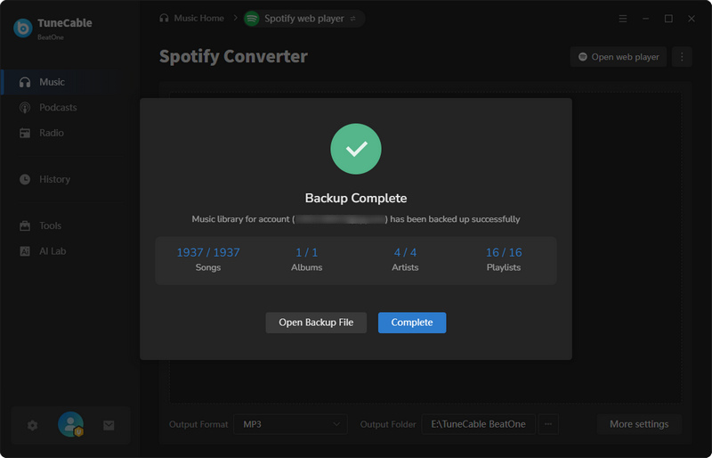
Task: Close the TuneCable window
Action: [692, 19]
